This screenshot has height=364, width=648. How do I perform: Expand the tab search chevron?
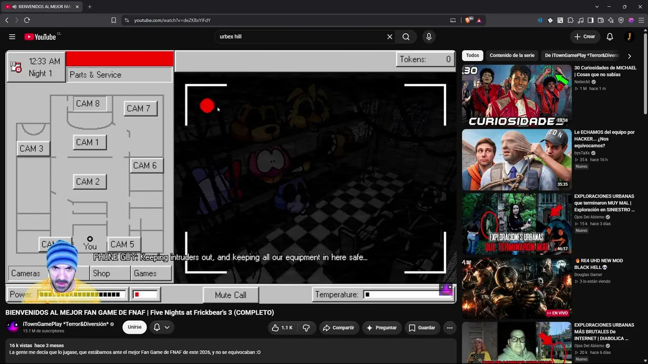[x=597, y=7]
